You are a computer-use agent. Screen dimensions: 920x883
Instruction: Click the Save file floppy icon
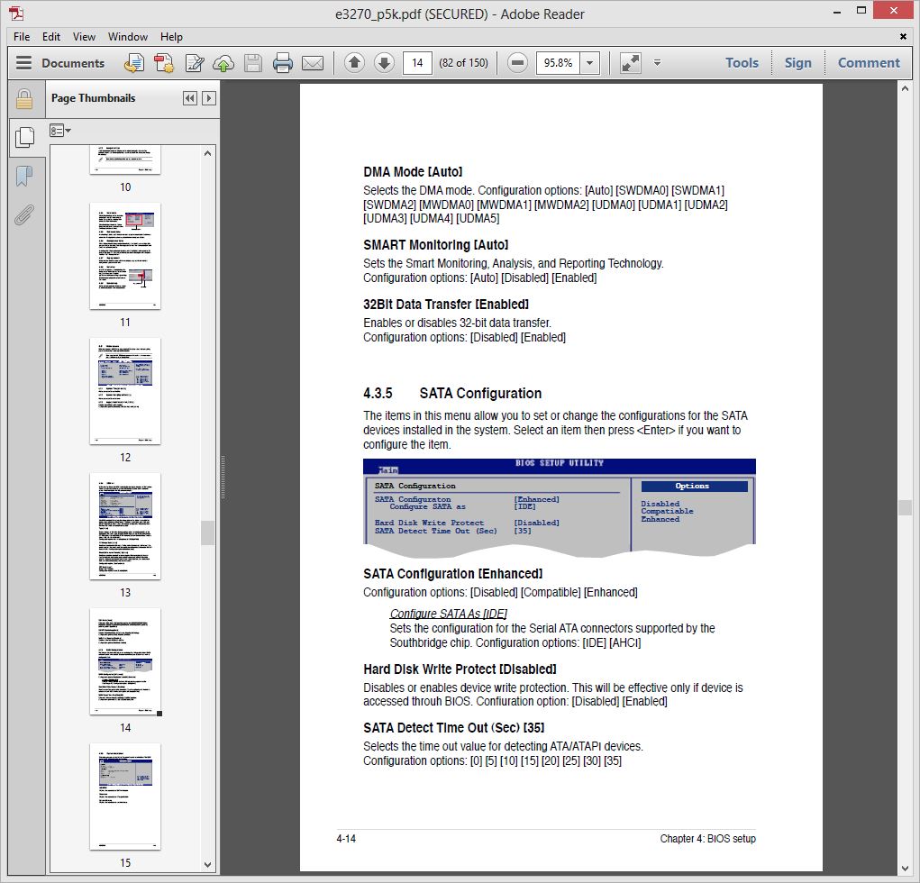[x=253, y=63]
